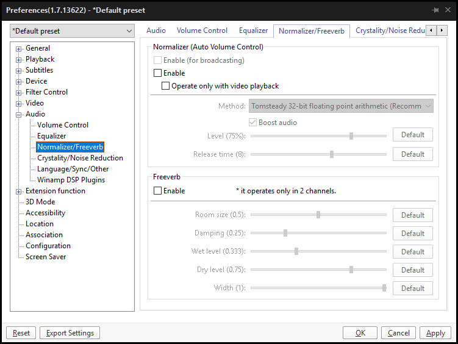Collapse the Audio tree node

coord(19,115)
